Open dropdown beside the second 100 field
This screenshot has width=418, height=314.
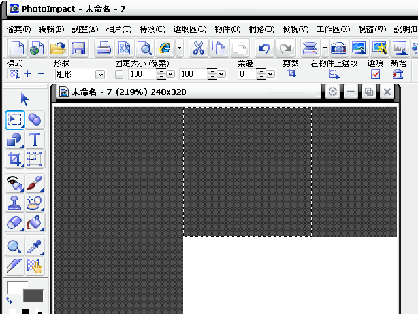tap(221, 74)
